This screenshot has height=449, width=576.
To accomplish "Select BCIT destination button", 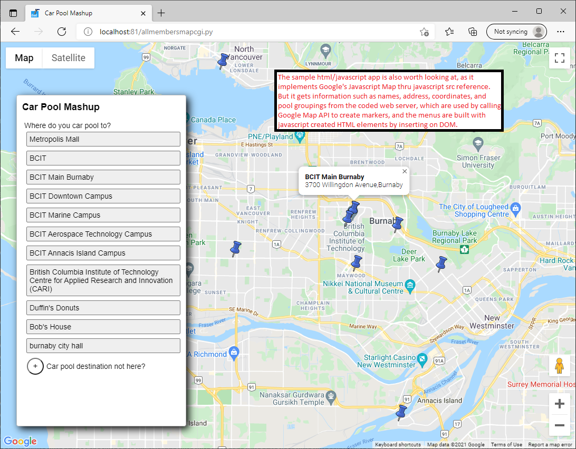I will coord(103,158).
